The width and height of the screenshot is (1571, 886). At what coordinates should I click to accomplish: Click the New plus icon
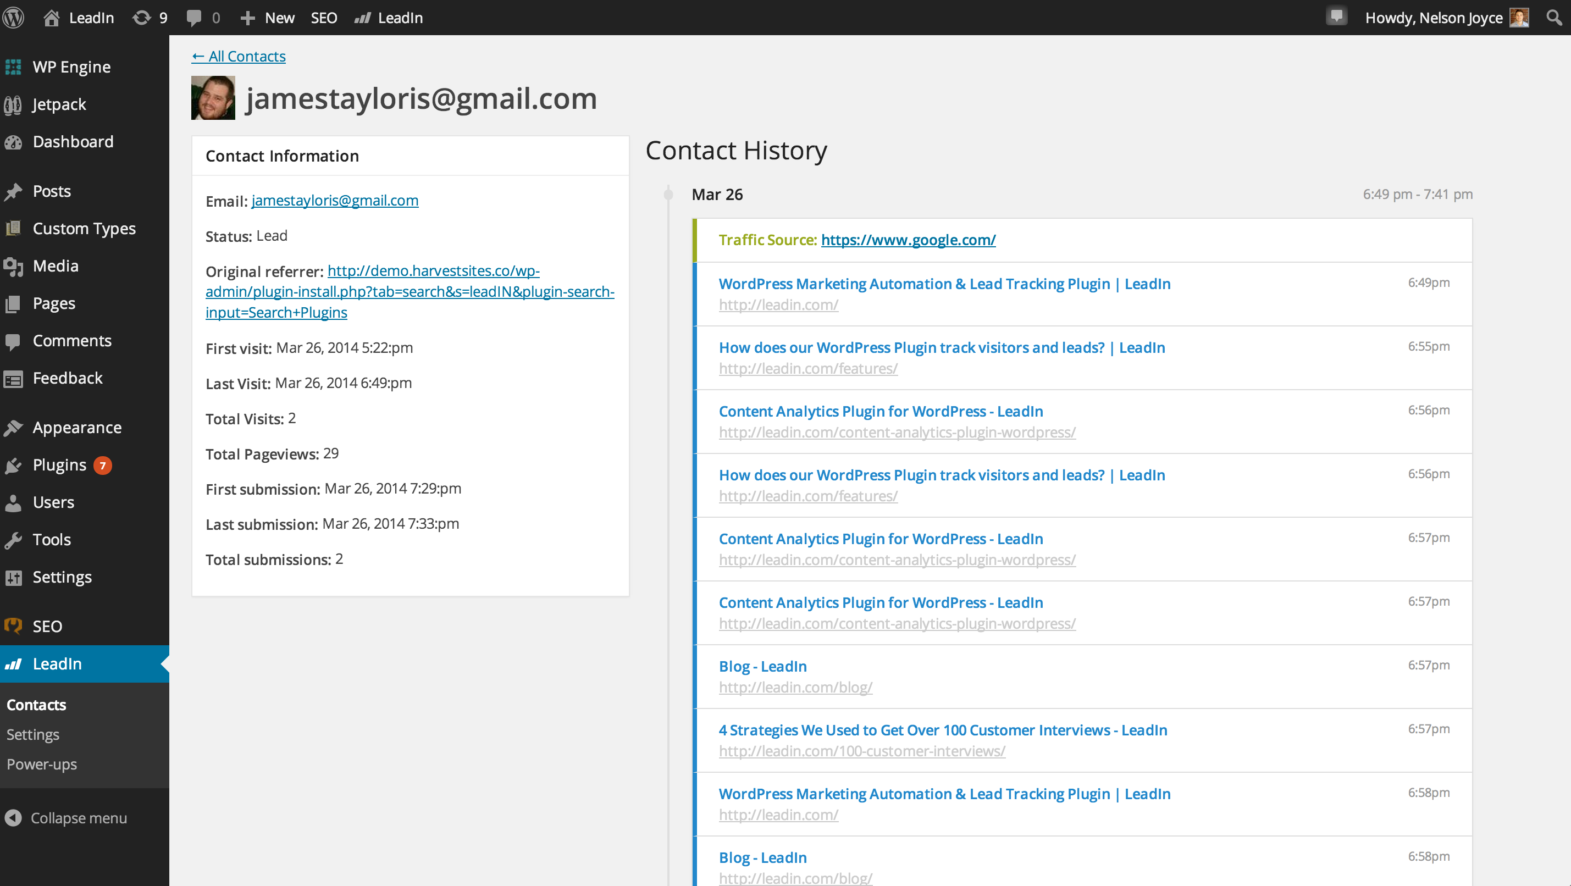pyautogui.click(x=247, y=18)
